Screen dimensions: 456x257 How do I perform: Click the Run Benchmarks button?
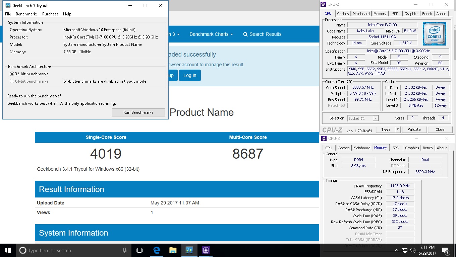click(x=138, y=112)
